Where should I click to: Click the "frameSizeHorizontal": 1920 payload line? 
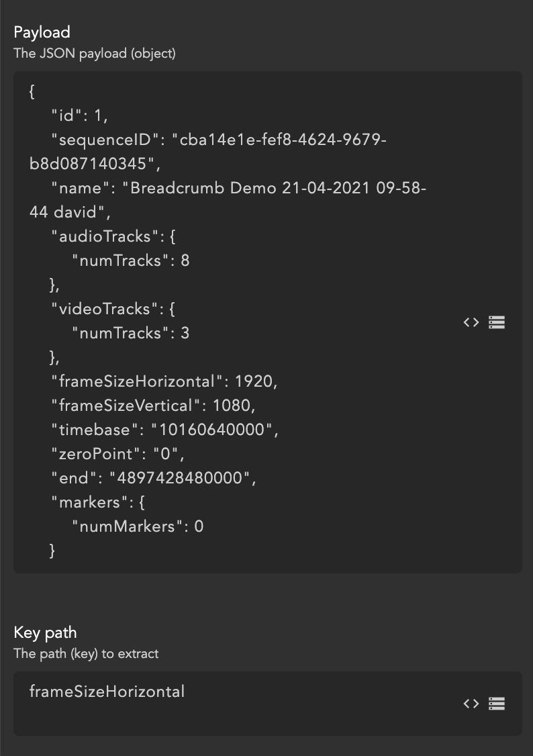(x=164, y=381)
